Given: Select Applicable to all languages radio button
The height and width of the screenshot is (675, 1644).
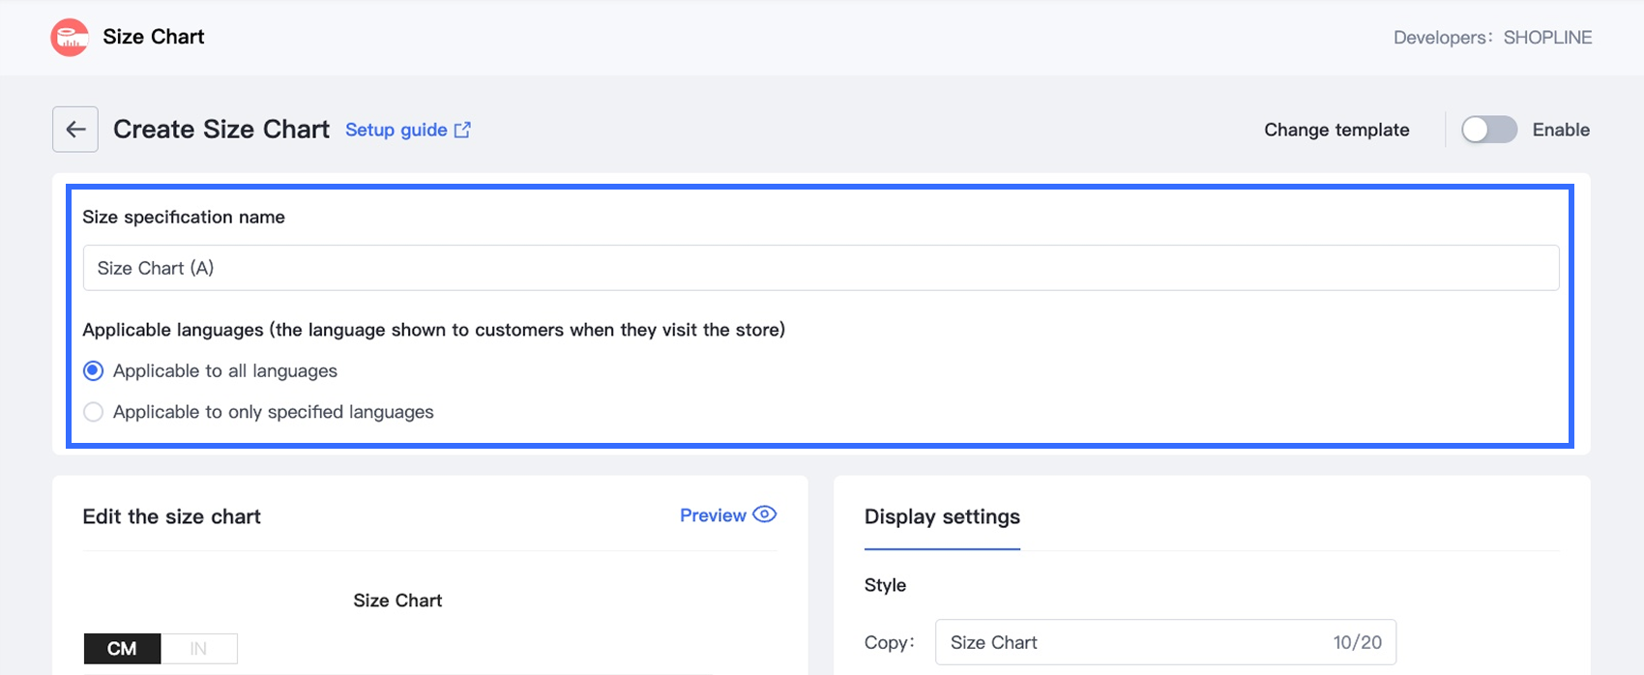Looking at the screenshot, I should [94, 371].
